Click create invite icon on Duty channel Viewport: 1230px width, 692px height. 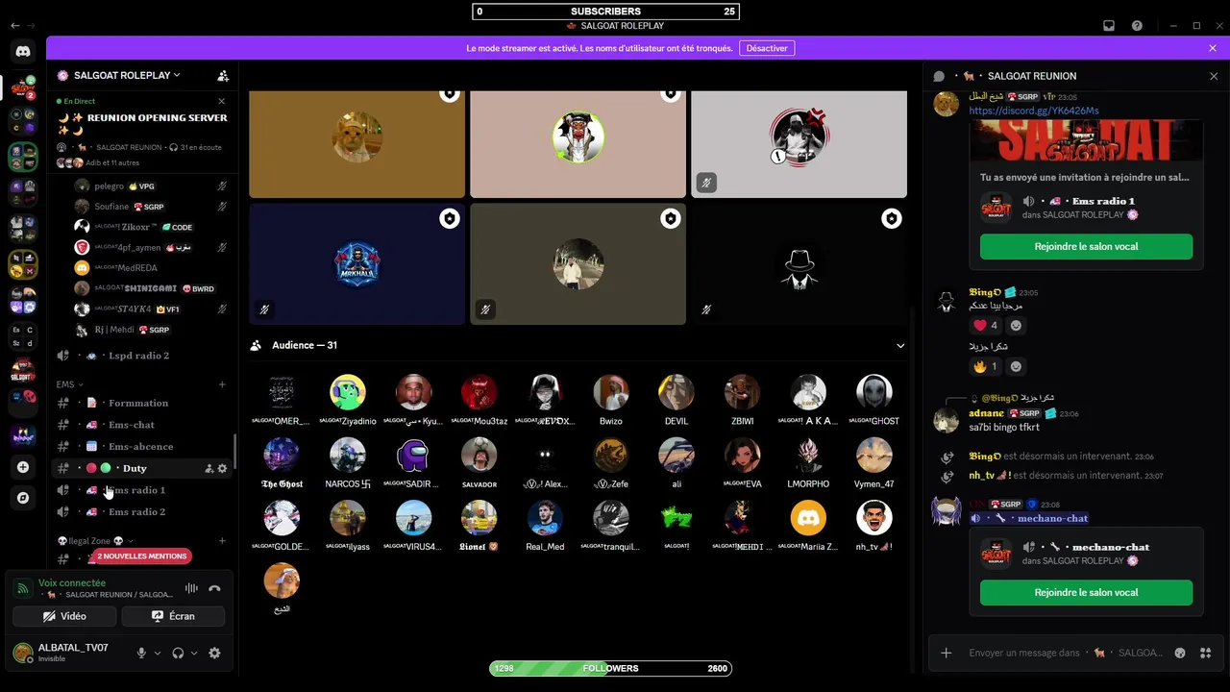209,468
